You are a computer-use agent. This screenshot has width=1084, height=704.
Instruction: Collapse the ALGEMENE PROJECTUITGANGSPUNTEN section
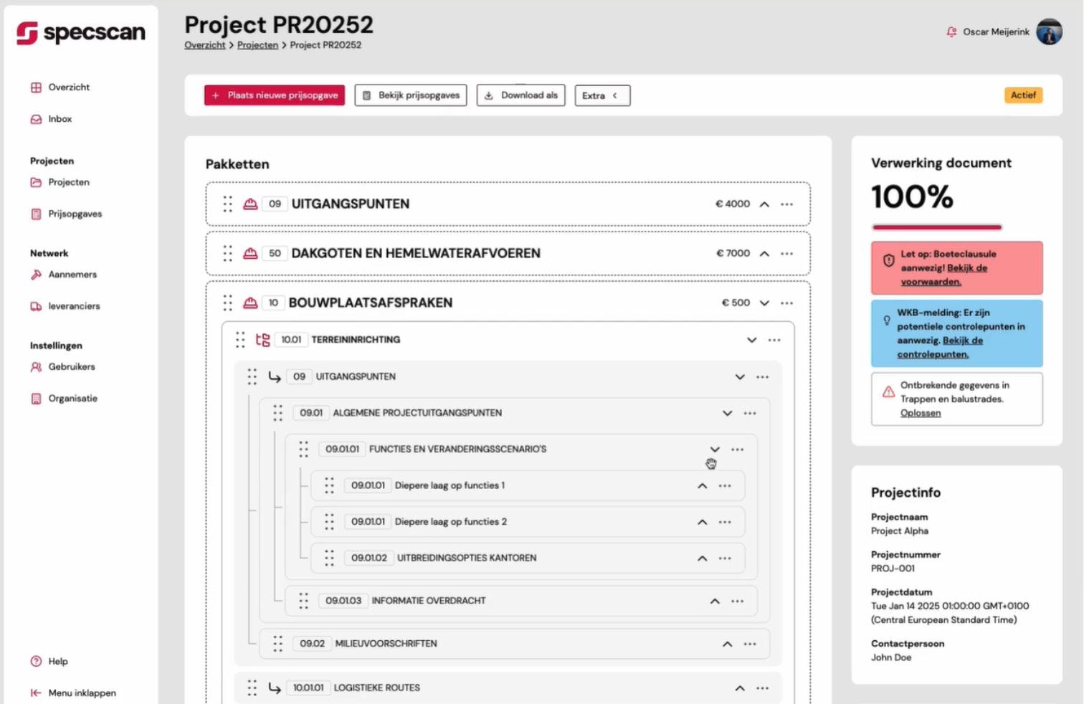coord(727,414)
